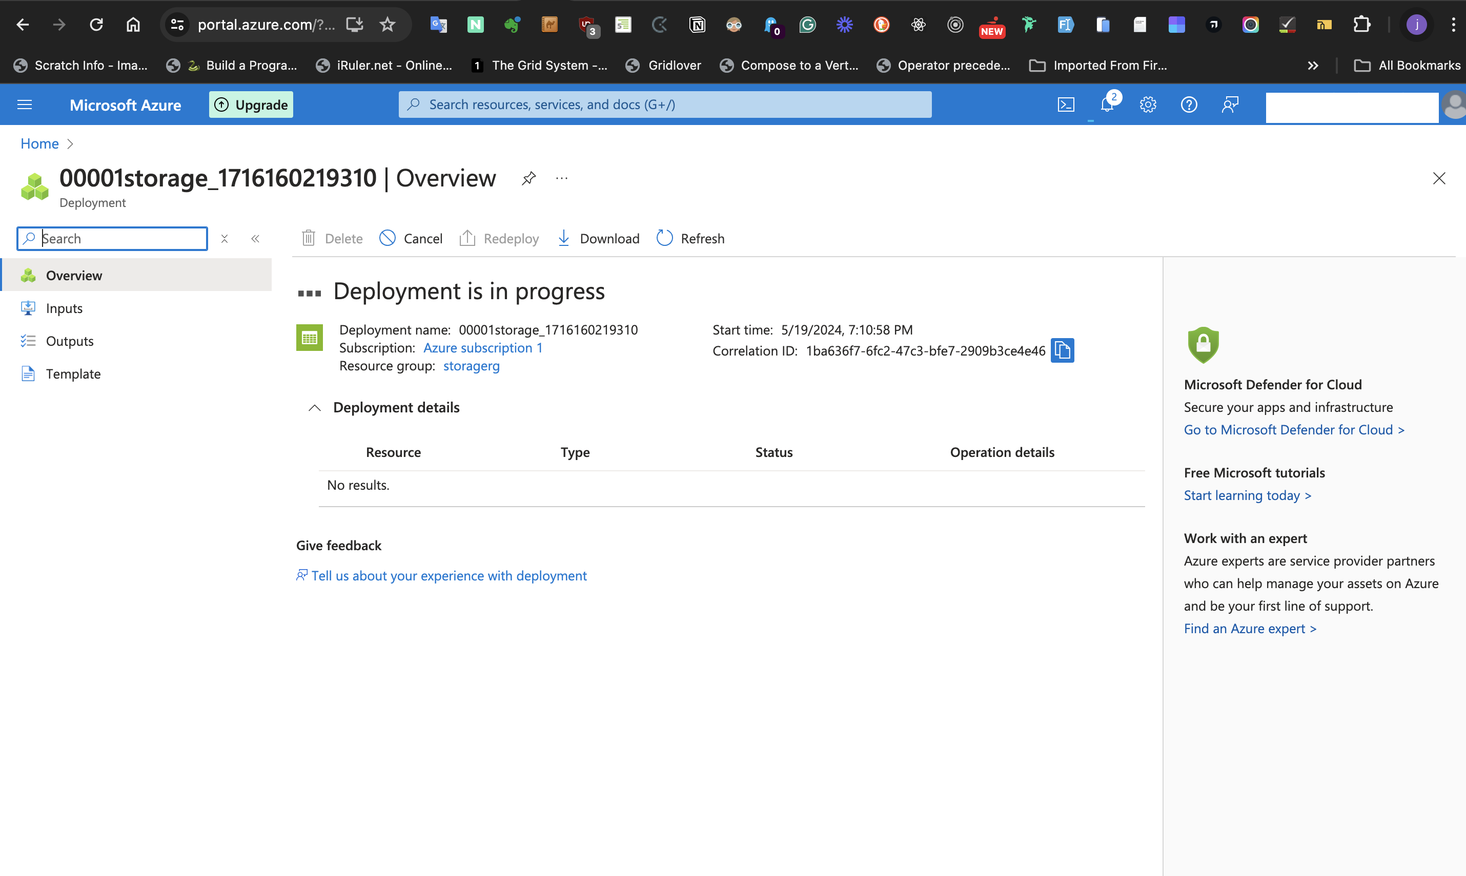This screenshot has height=876, width=1466.
Task: Expand hidden bookmarks with the chevron
Action: (1312, 65)
